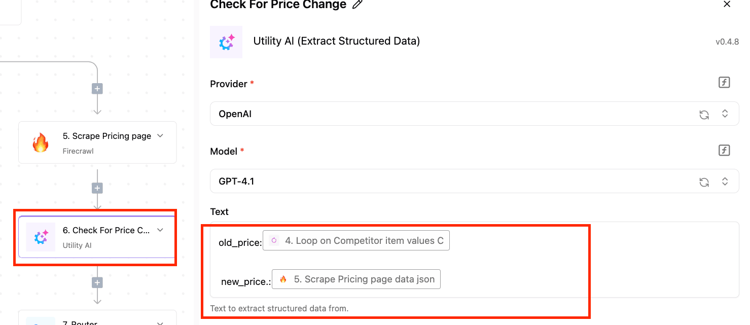Click the pencil edit icon beside the title
750x325 pixels.
pos(357,5)
